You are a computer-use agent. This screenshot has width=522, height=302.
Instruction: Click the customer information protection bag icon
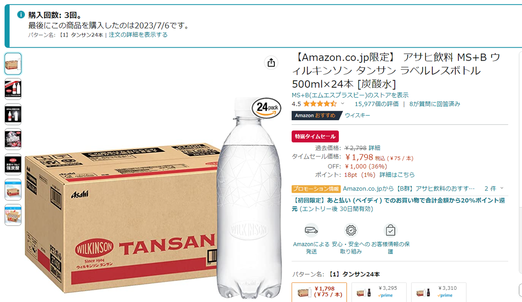coord(390,230)
